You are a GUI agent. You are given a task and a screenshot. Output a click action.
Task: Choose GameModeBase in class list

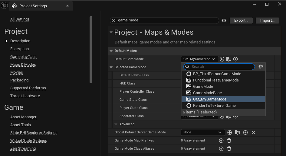(x=207, y=93)
